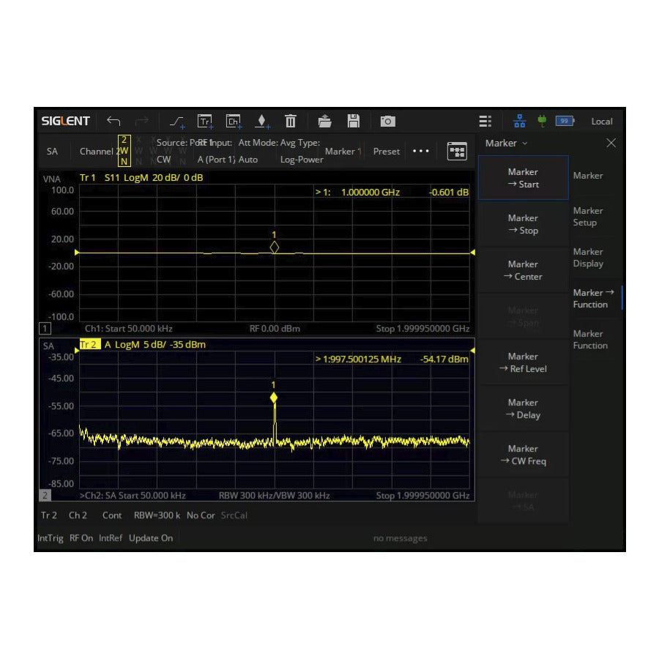Open the Marker panel dropdown
Screen dimensions: 659x659
click(x=506, y=143)
